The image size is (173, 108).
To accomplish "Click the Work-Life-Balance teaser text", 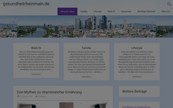I will 137,62.
